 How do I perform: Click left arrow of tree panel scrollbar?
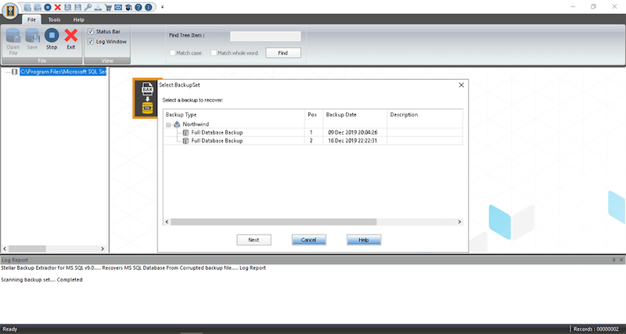pos(5,249)
